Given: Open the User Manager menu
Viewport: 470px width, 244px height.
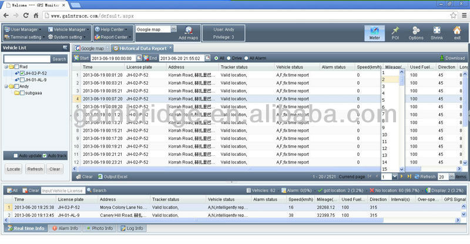Looking at the screenshot, I should 23,29.
